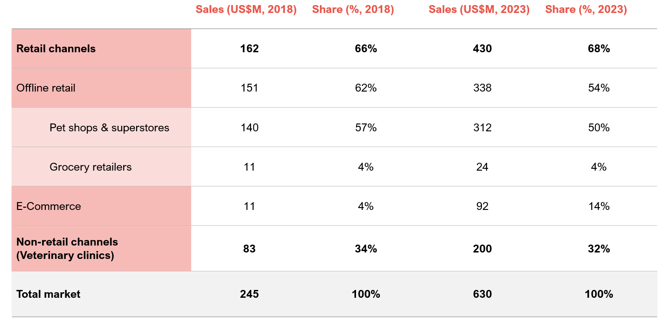663x332 pixels.
Task: Click the Grocery retailers row label
Action: (x=90, y=167)
